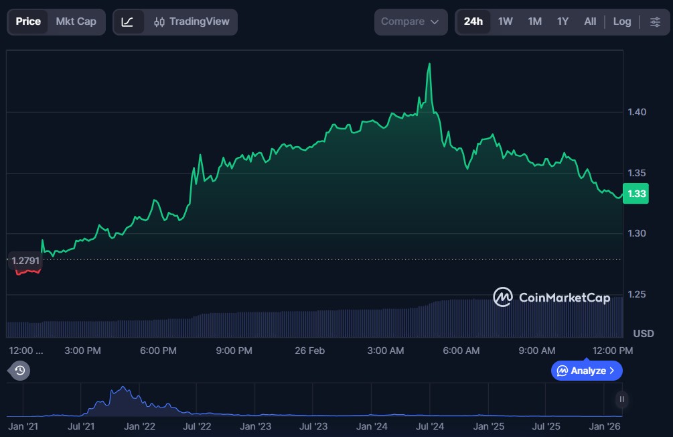Click the price peak on the chart line
673x437 pixels.
[429, 64]
